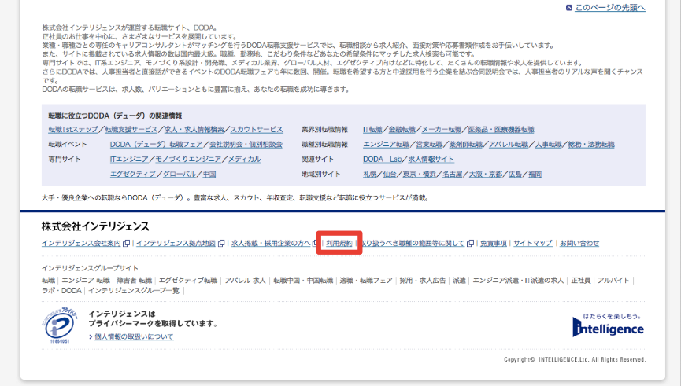Screen dimensions: 681x386
Task: Go to このページの先頭へ link
Action: click(x=609, y=8)
